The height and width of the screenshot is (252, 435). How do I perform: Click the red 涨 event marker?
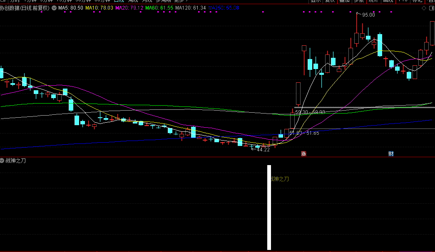(x=303, y=154)
